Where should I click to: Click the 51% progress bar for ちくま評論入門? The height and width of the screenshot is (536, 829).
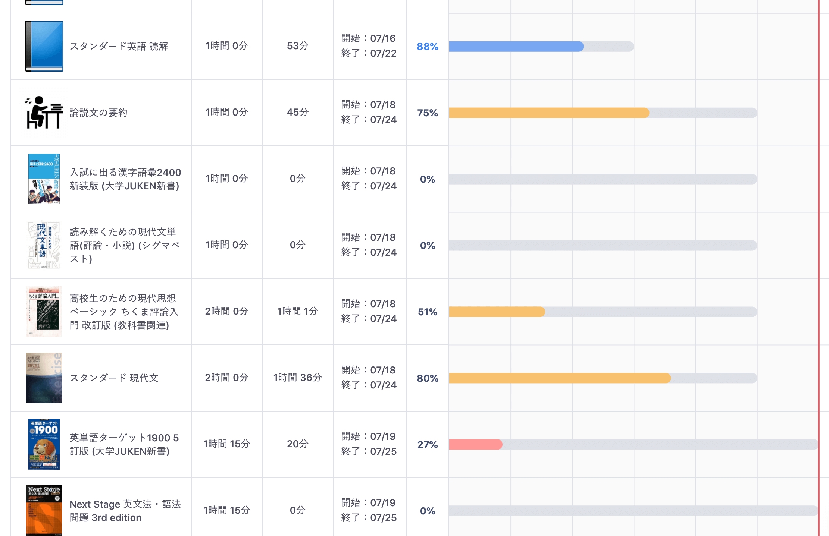pos(497,312)
